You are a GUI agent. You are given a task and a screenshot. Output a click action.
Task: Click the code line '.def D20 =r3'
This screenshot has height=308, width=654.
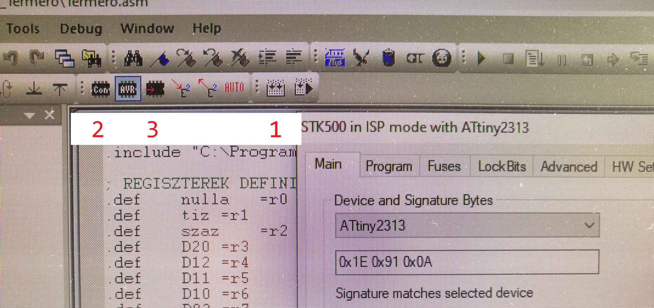(178, 247)
